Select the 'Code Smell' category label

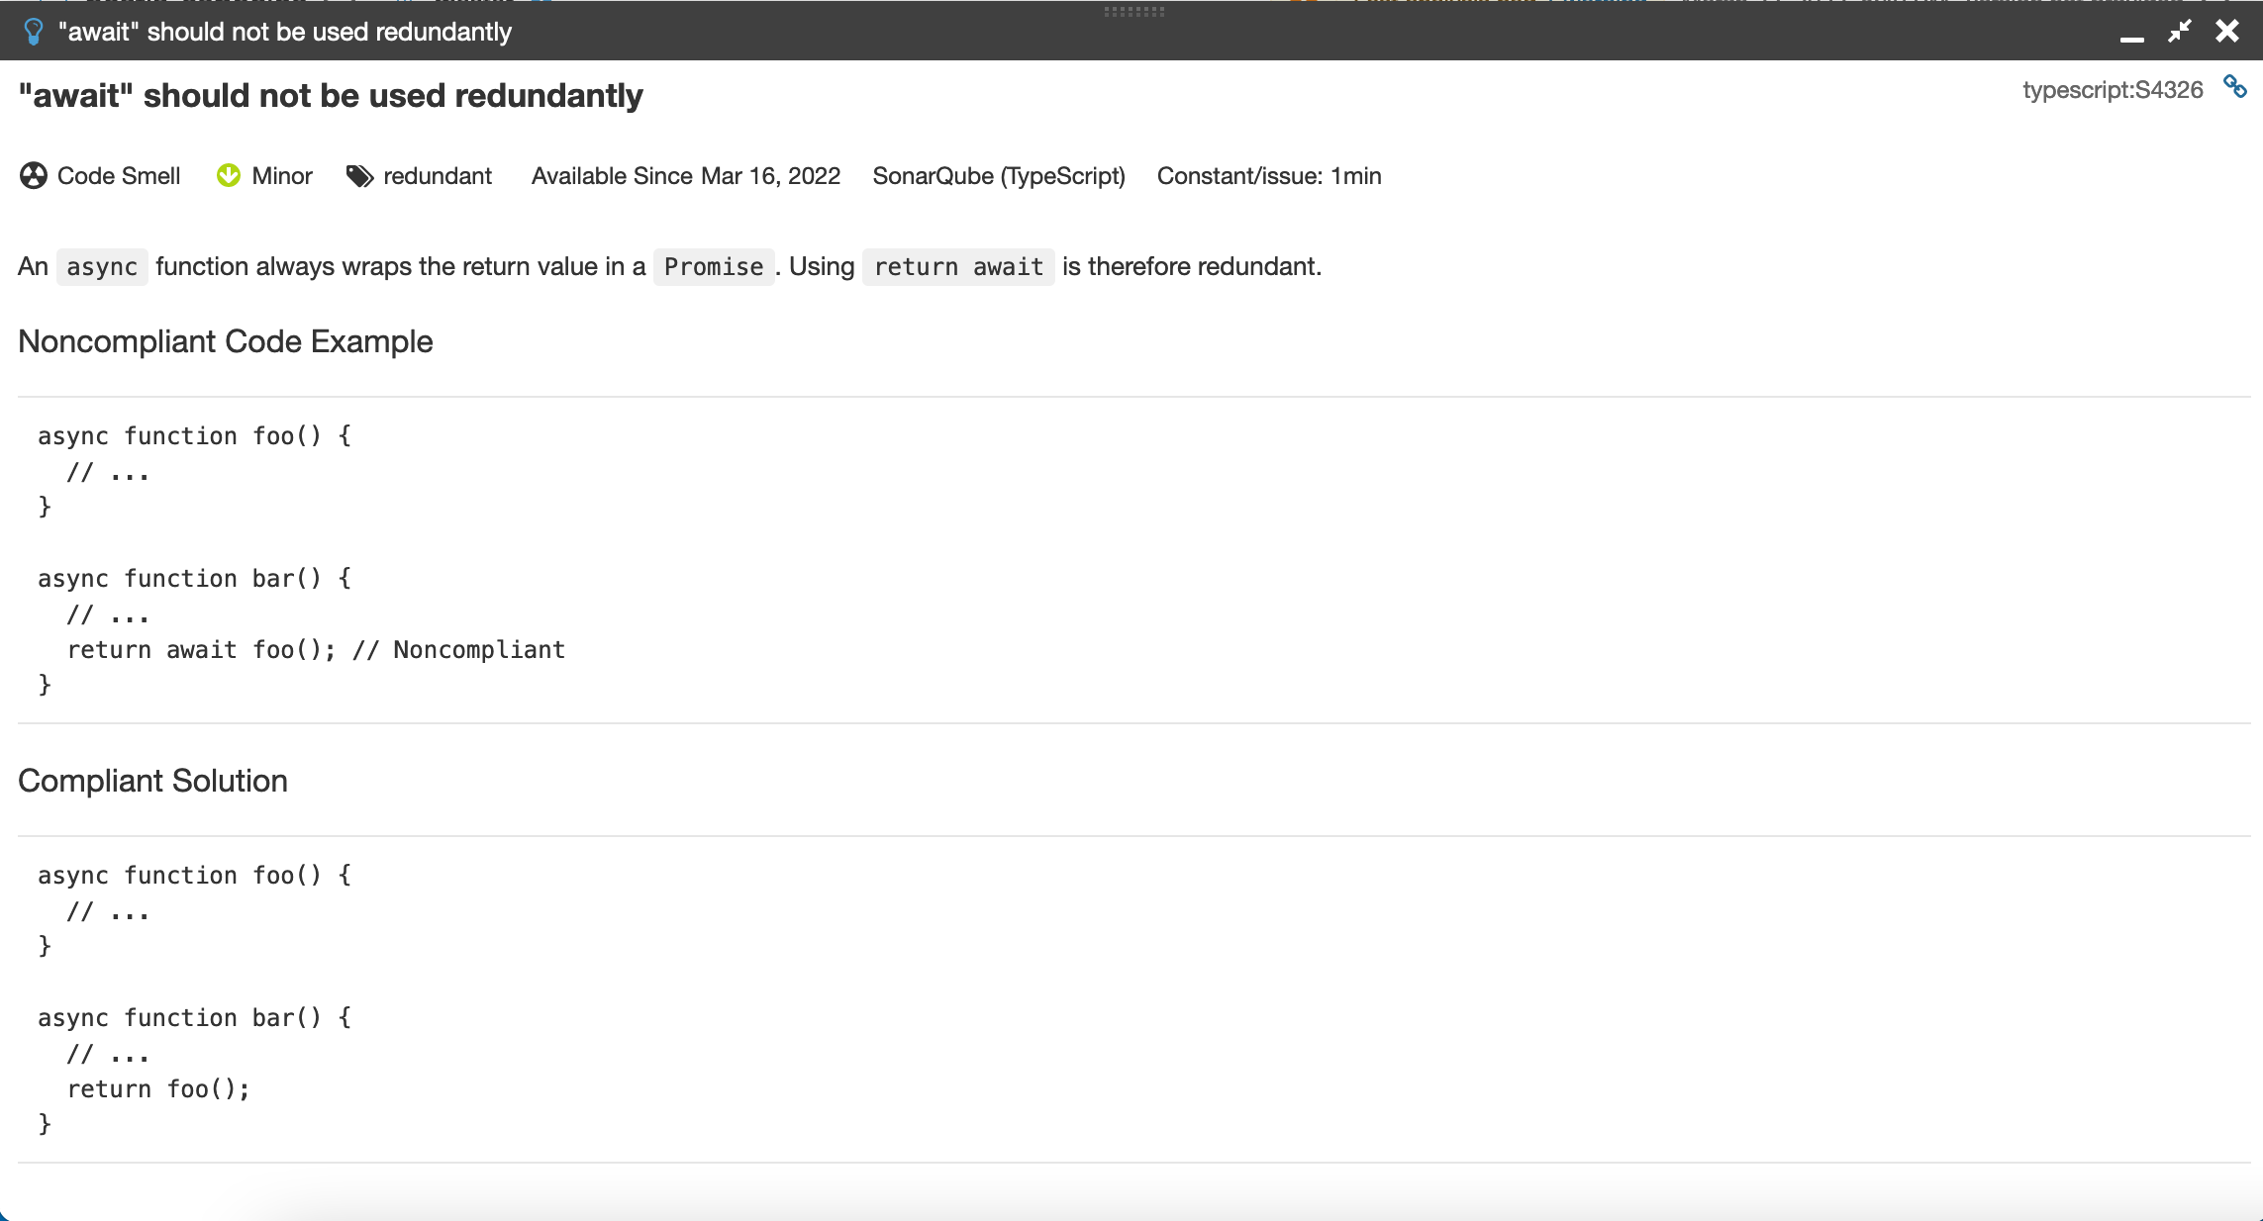119,176
